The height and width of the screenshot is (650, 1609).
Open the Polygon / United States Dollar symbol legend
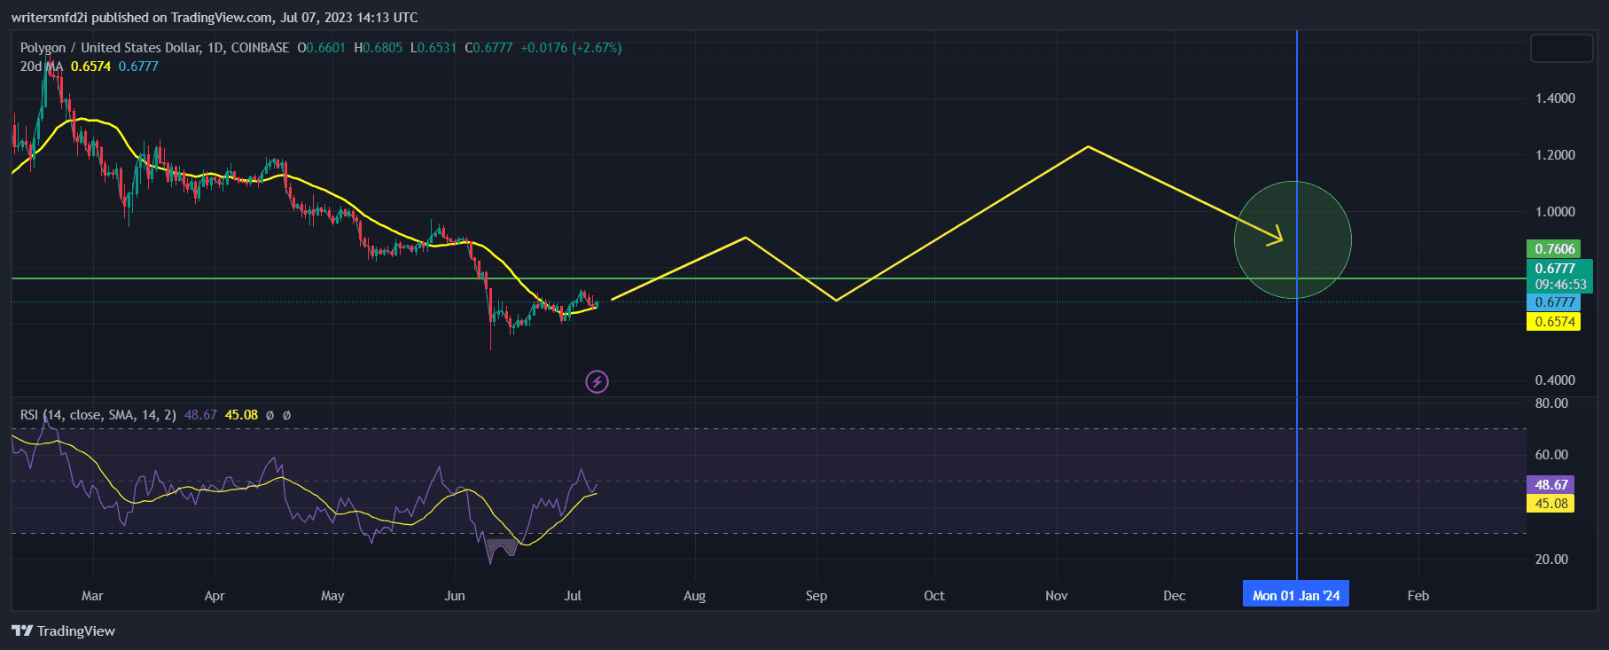pos(154,48)
